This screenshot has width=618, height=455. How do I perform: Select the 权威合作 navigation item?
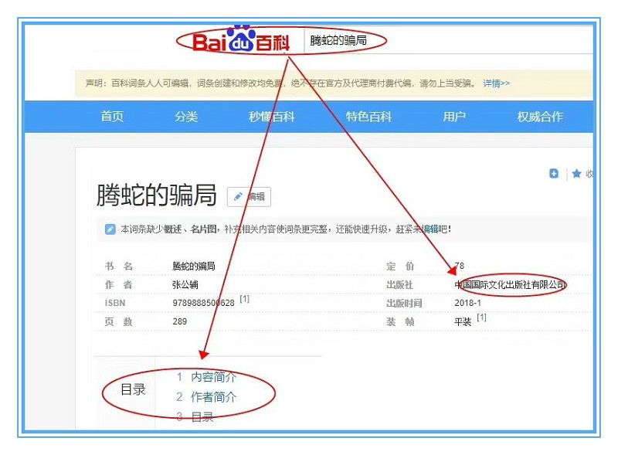click(540, 117)
